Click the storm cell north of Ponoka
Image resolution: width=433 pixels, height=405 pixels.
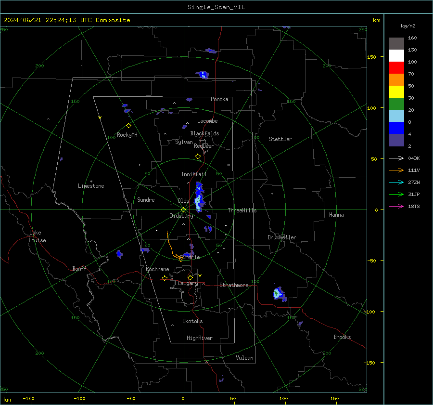pos(203,75)
